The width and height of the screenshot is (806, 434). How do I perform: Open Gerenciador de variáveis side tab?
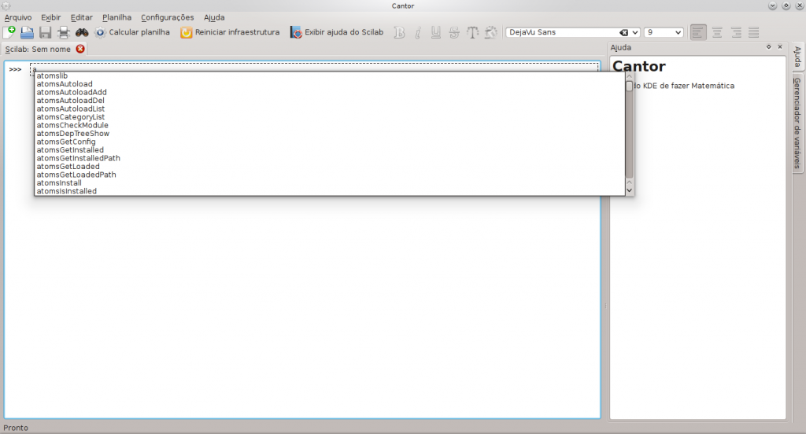click(x=798, y=123)
